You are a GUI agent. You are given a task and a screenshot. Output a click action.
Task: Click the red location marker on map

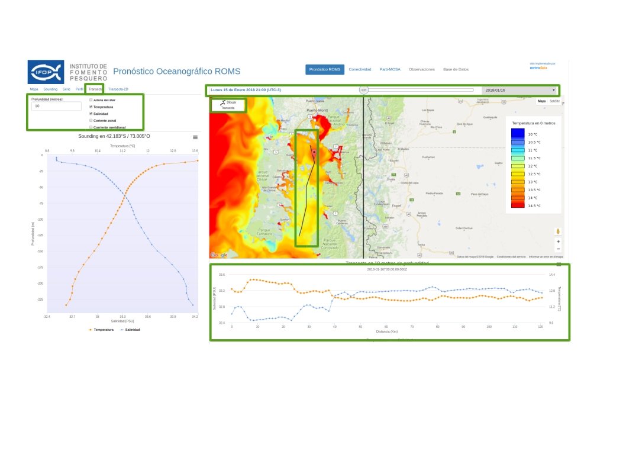coord(314,152)
